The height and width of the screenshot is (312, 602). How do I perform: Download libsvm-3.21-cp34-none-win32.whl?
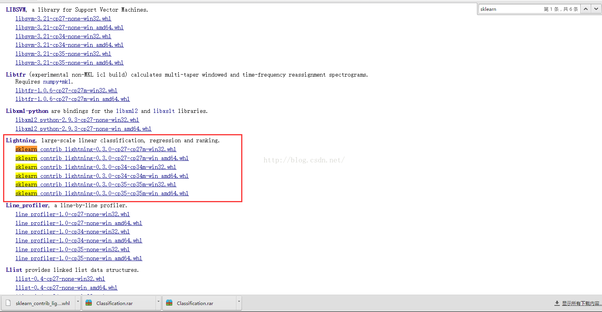point(63,36)
